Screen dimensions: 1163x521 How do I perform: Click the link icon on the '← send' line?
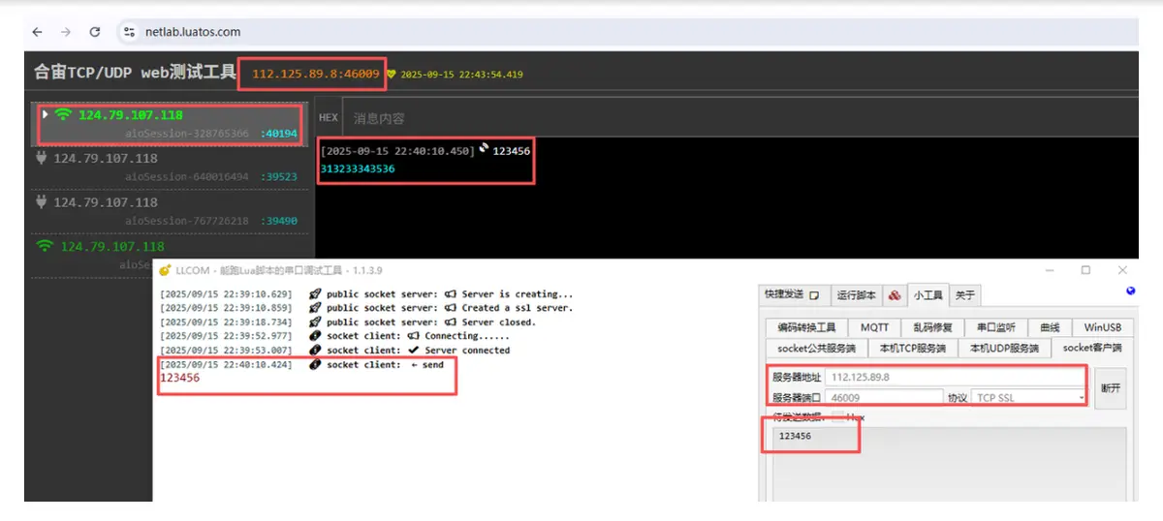tap(315, 365)
